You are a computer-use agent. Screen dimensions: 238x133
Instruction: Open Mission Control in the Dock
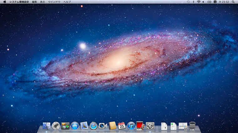click(65, 126)
